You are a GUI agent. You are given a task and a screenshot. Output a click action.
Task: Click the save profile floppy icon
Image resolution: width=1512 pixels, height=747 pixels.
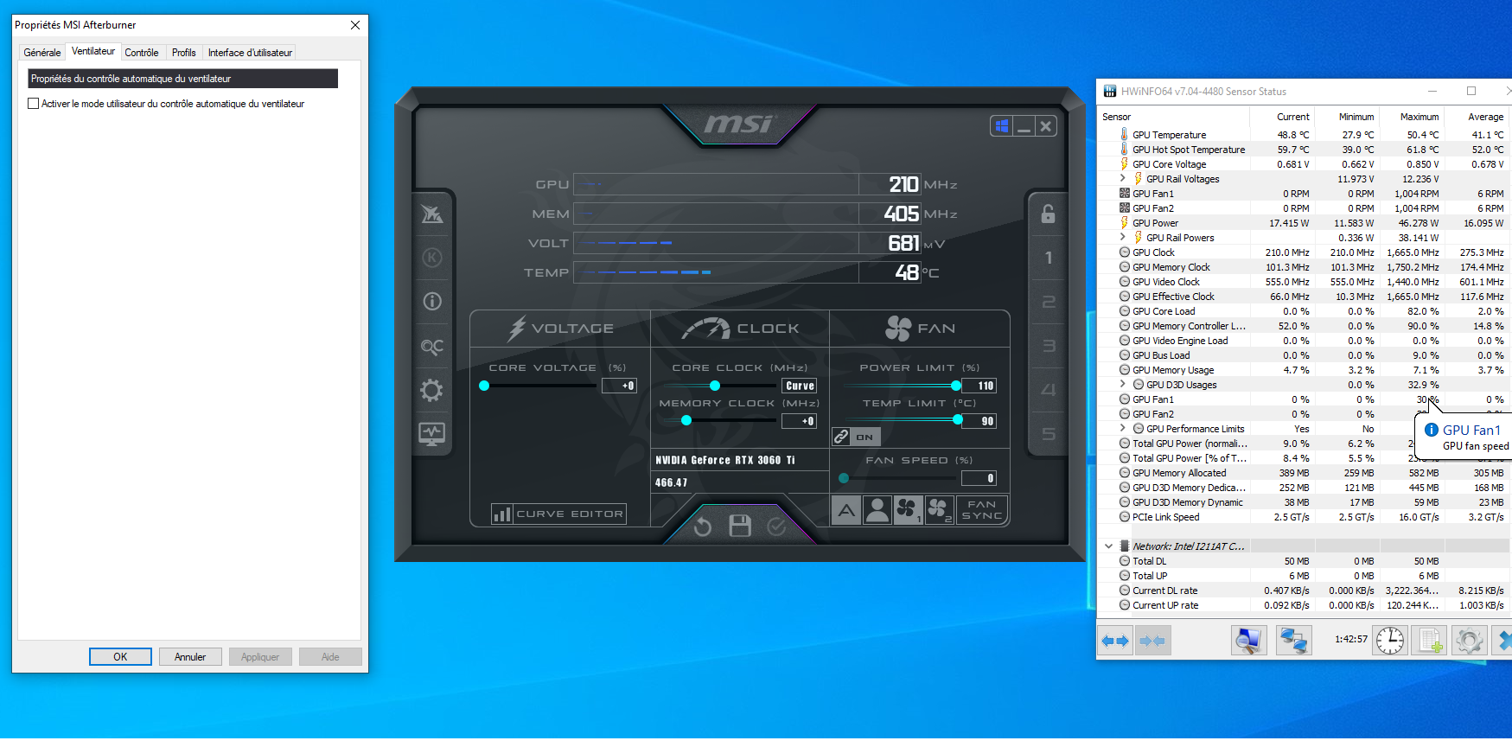coord(740,526)
